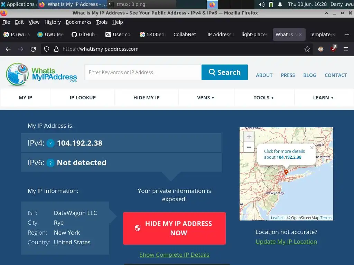Click the red location marker on map
354x265 pixels.
[x=286, y=173]
